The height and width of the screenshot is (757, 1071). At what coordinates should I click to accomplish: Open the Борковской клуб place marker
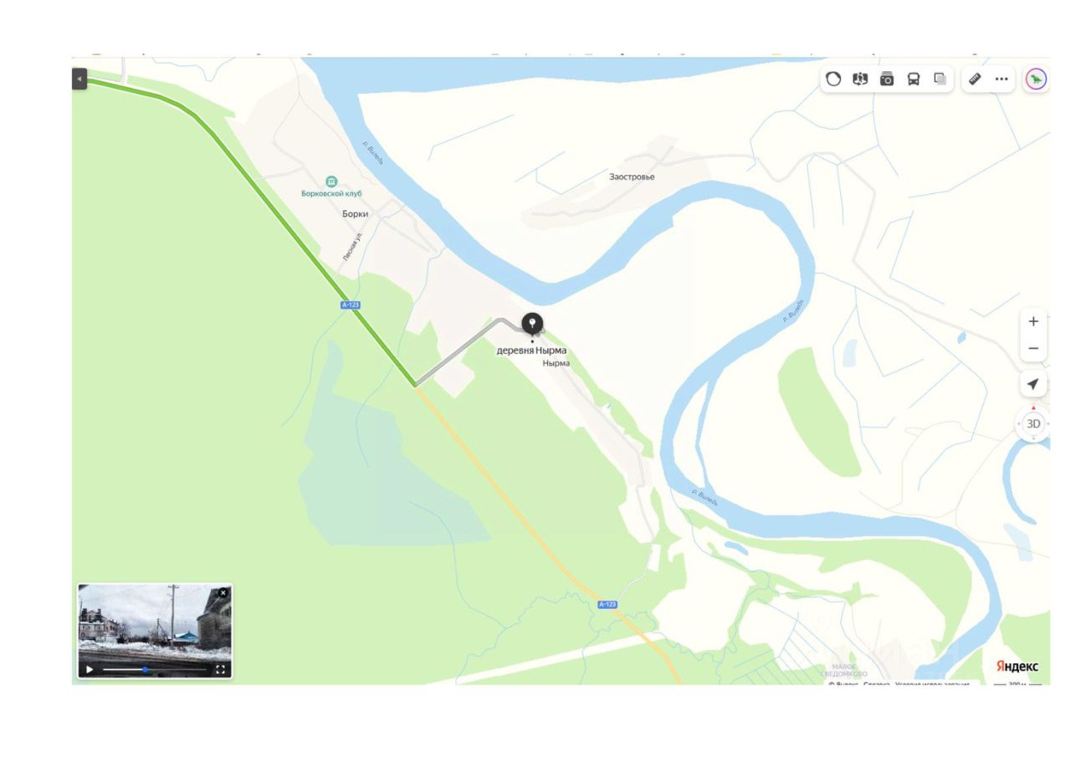[331, 187]
